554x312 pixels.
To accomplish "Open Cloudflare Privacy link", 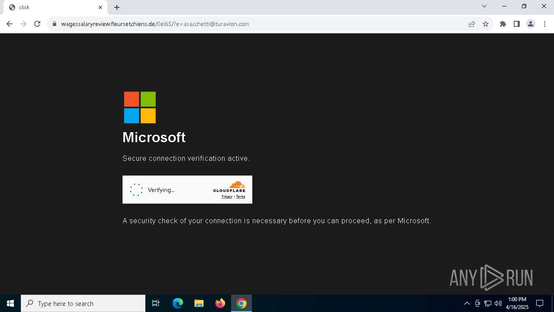I will point(227,197).
